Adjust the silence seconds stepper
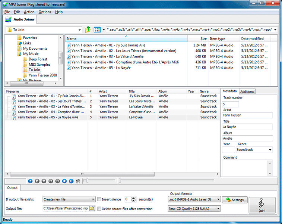The image size is (282, 224). point(133,199)
